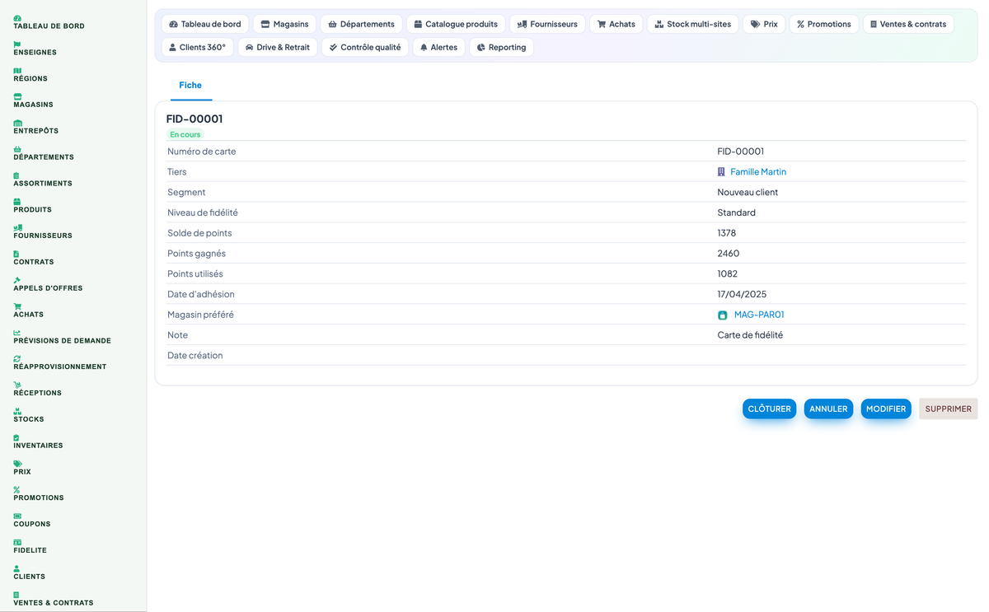Click the Modifier button
The width and height of the screenshot is (989, 612).
click(886, 409)
